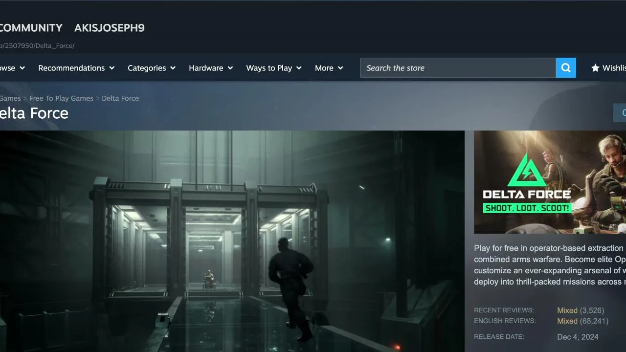The image size is (626, 352).
Task: Open the Hardware dropdown menu
Action: [211, 68]
